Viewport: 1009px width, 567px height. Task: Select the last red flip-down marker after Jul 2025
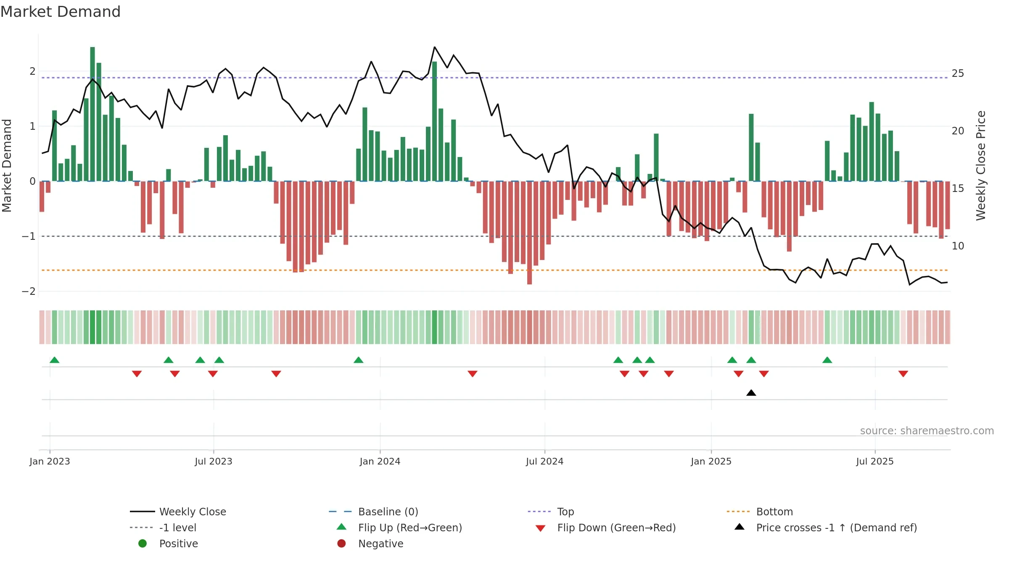click(x=903, y=374)
